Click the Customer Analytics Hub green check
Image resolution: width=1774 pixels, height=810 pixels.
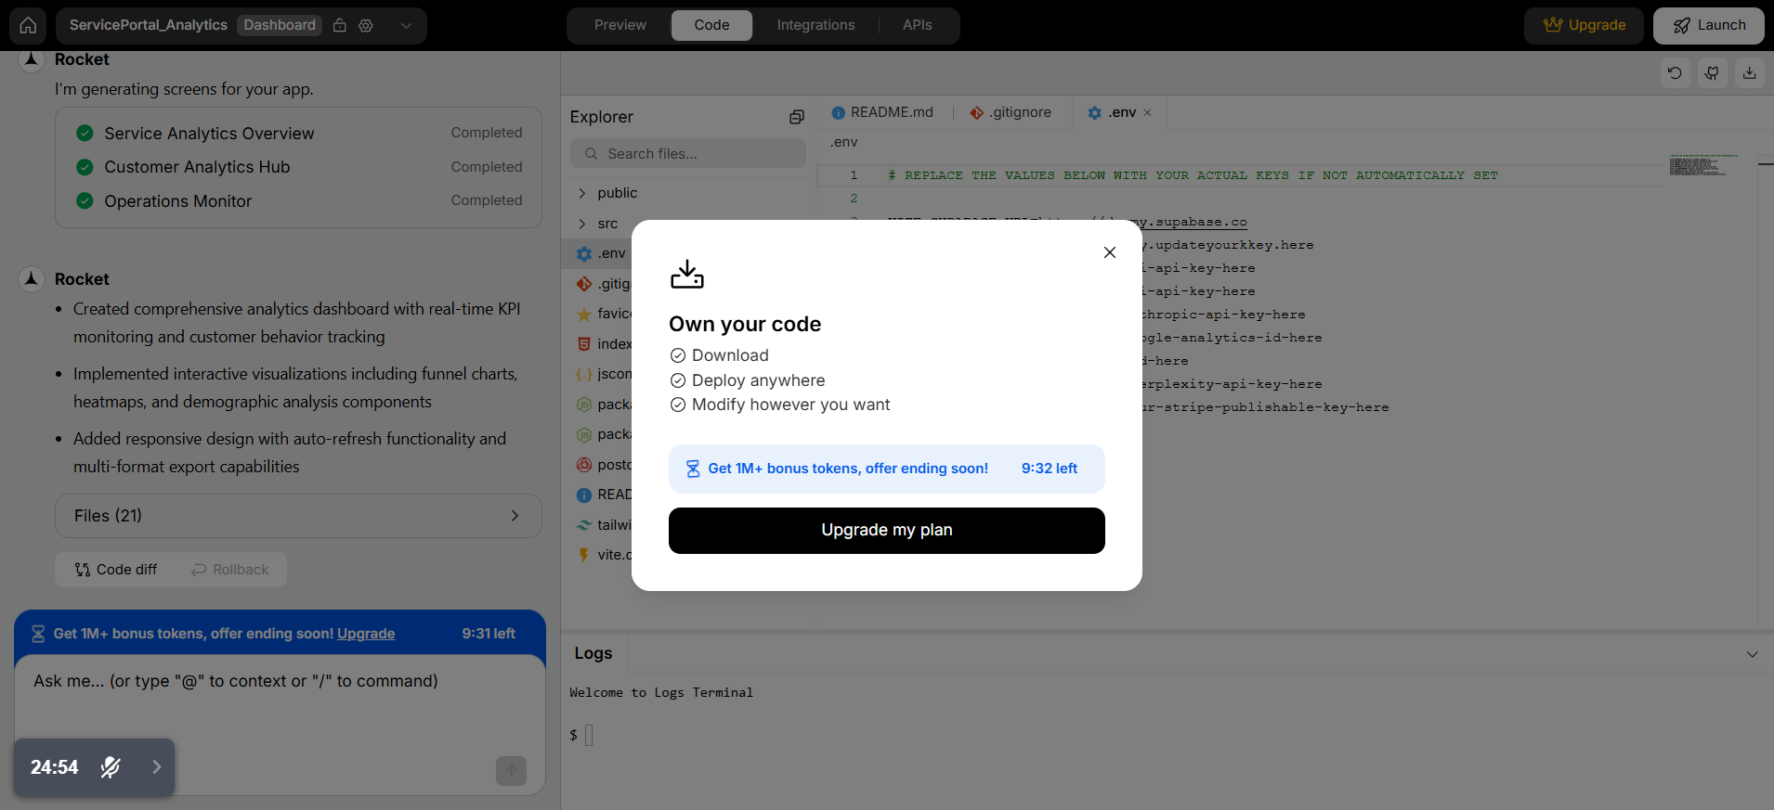(x=85, y=167)
